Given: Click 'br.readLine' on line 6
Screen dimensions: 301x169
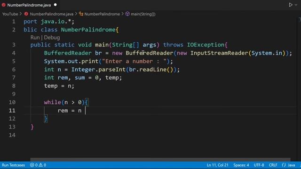Looking at the screenshot, I should click(x=148, y=69).
